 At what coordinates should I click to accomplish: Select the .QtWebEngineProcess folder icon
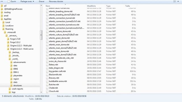(2, 9)
